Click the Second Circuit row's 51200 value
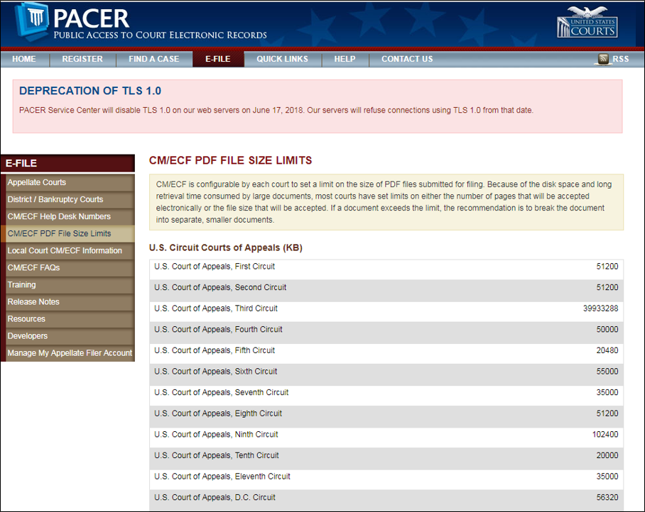The height and width of the screenshot is (512, 645). (x=607, y=287)
